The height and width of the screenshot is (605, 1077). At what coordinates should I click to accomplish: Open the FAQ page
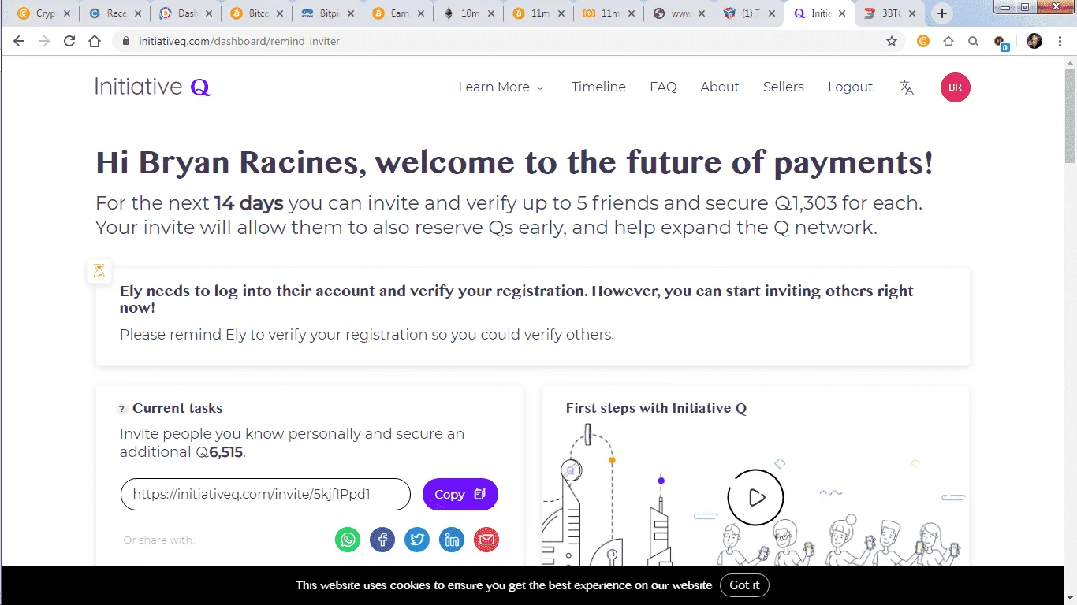click(663, 87)
